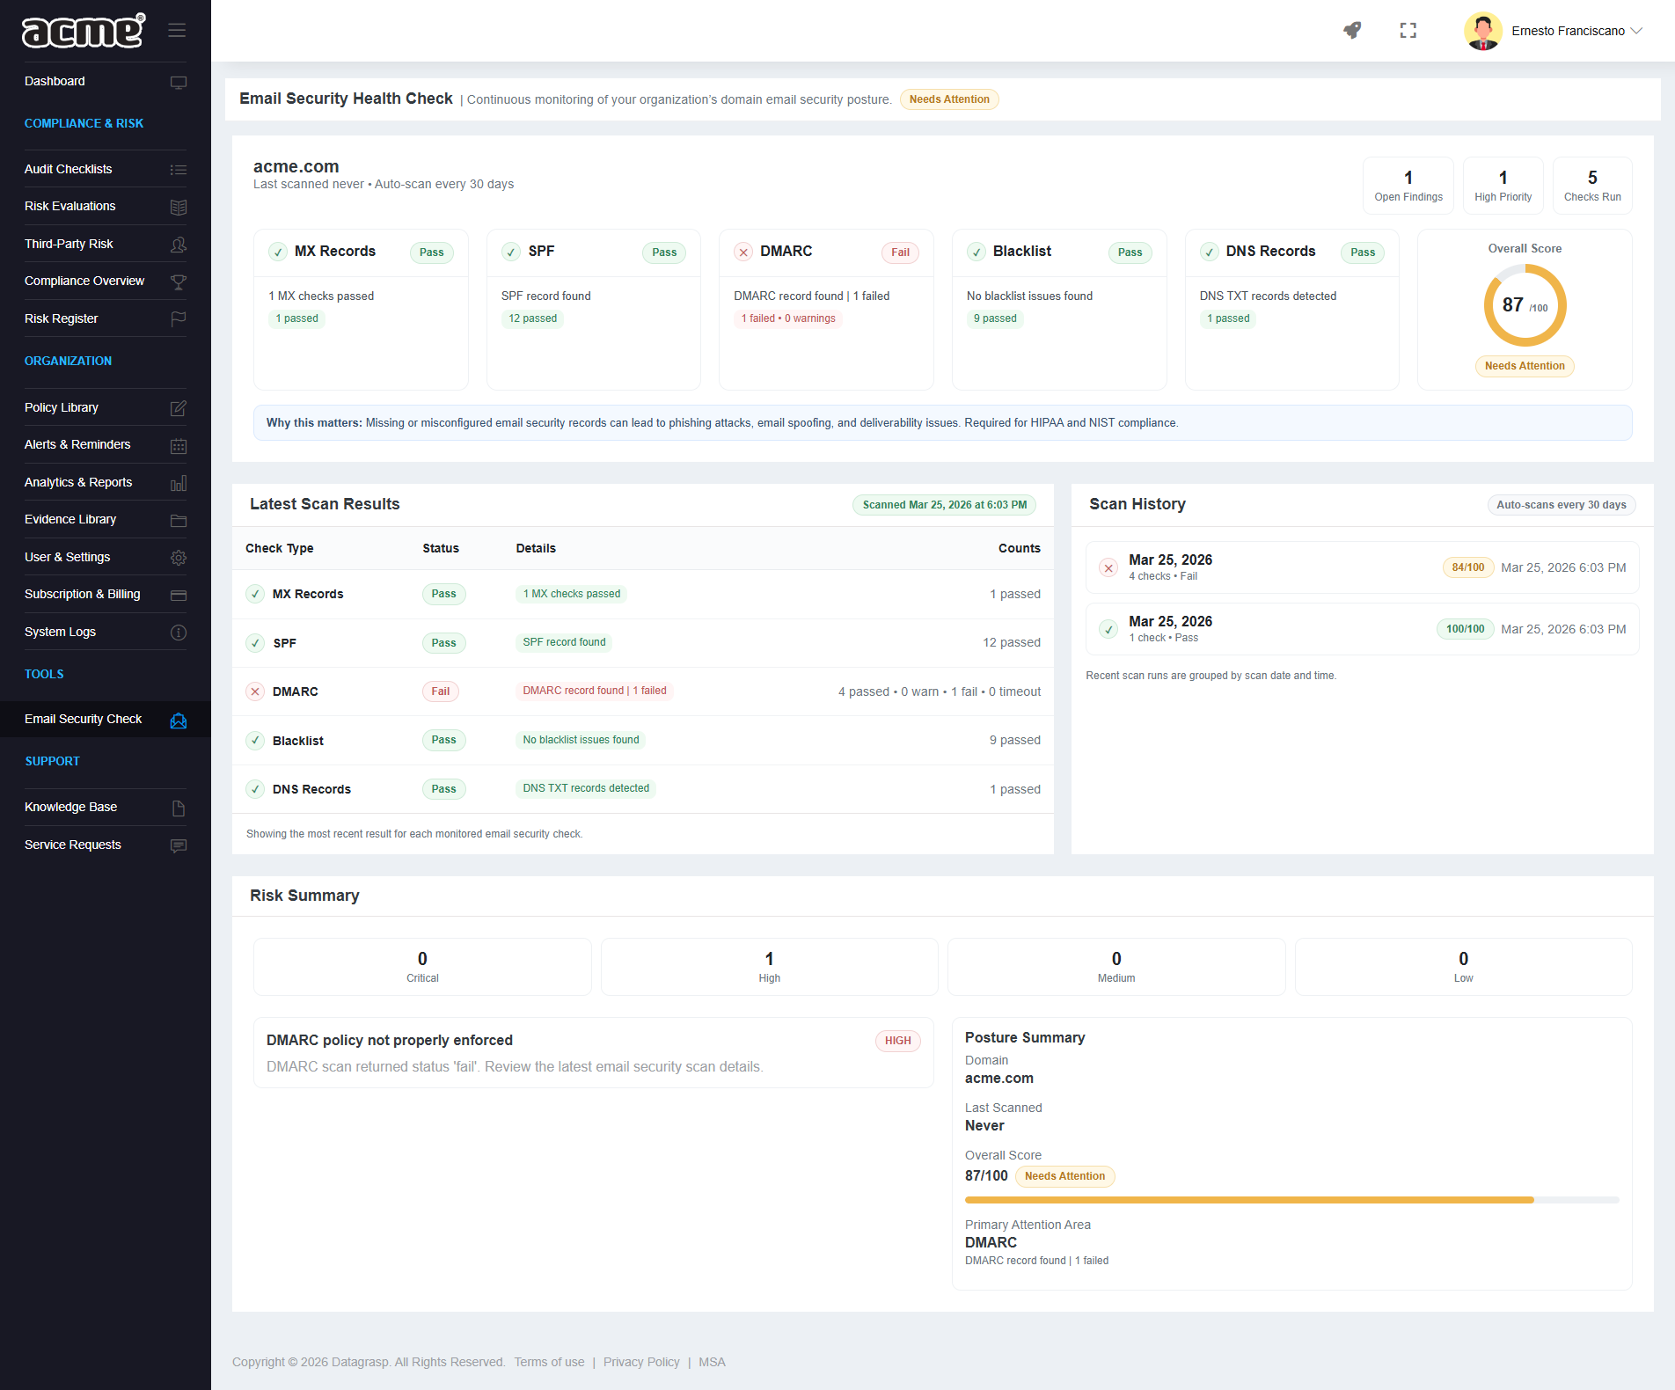The height and width of the screenshot is (1390, 1675).
Task: Click the Third-Party Risk user icon
Action: [179, 245]
